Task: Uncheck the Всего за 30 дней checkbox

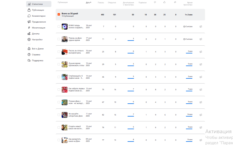Action: 59,15
